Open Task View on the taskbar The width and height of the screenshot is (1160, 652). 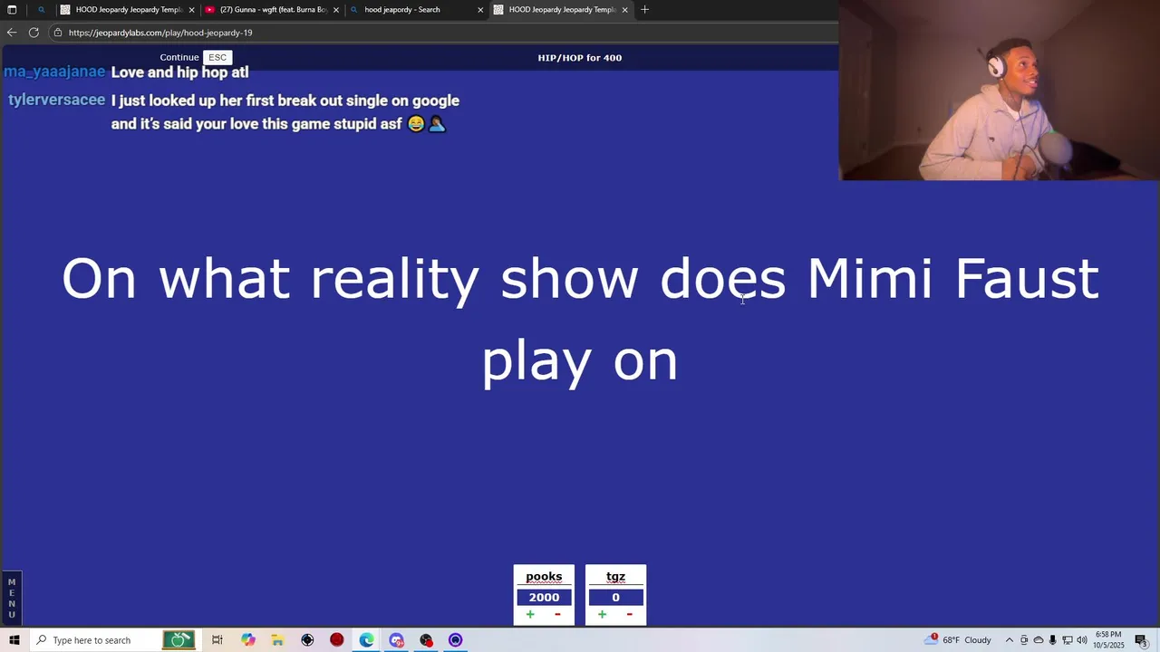coord(217,640)
